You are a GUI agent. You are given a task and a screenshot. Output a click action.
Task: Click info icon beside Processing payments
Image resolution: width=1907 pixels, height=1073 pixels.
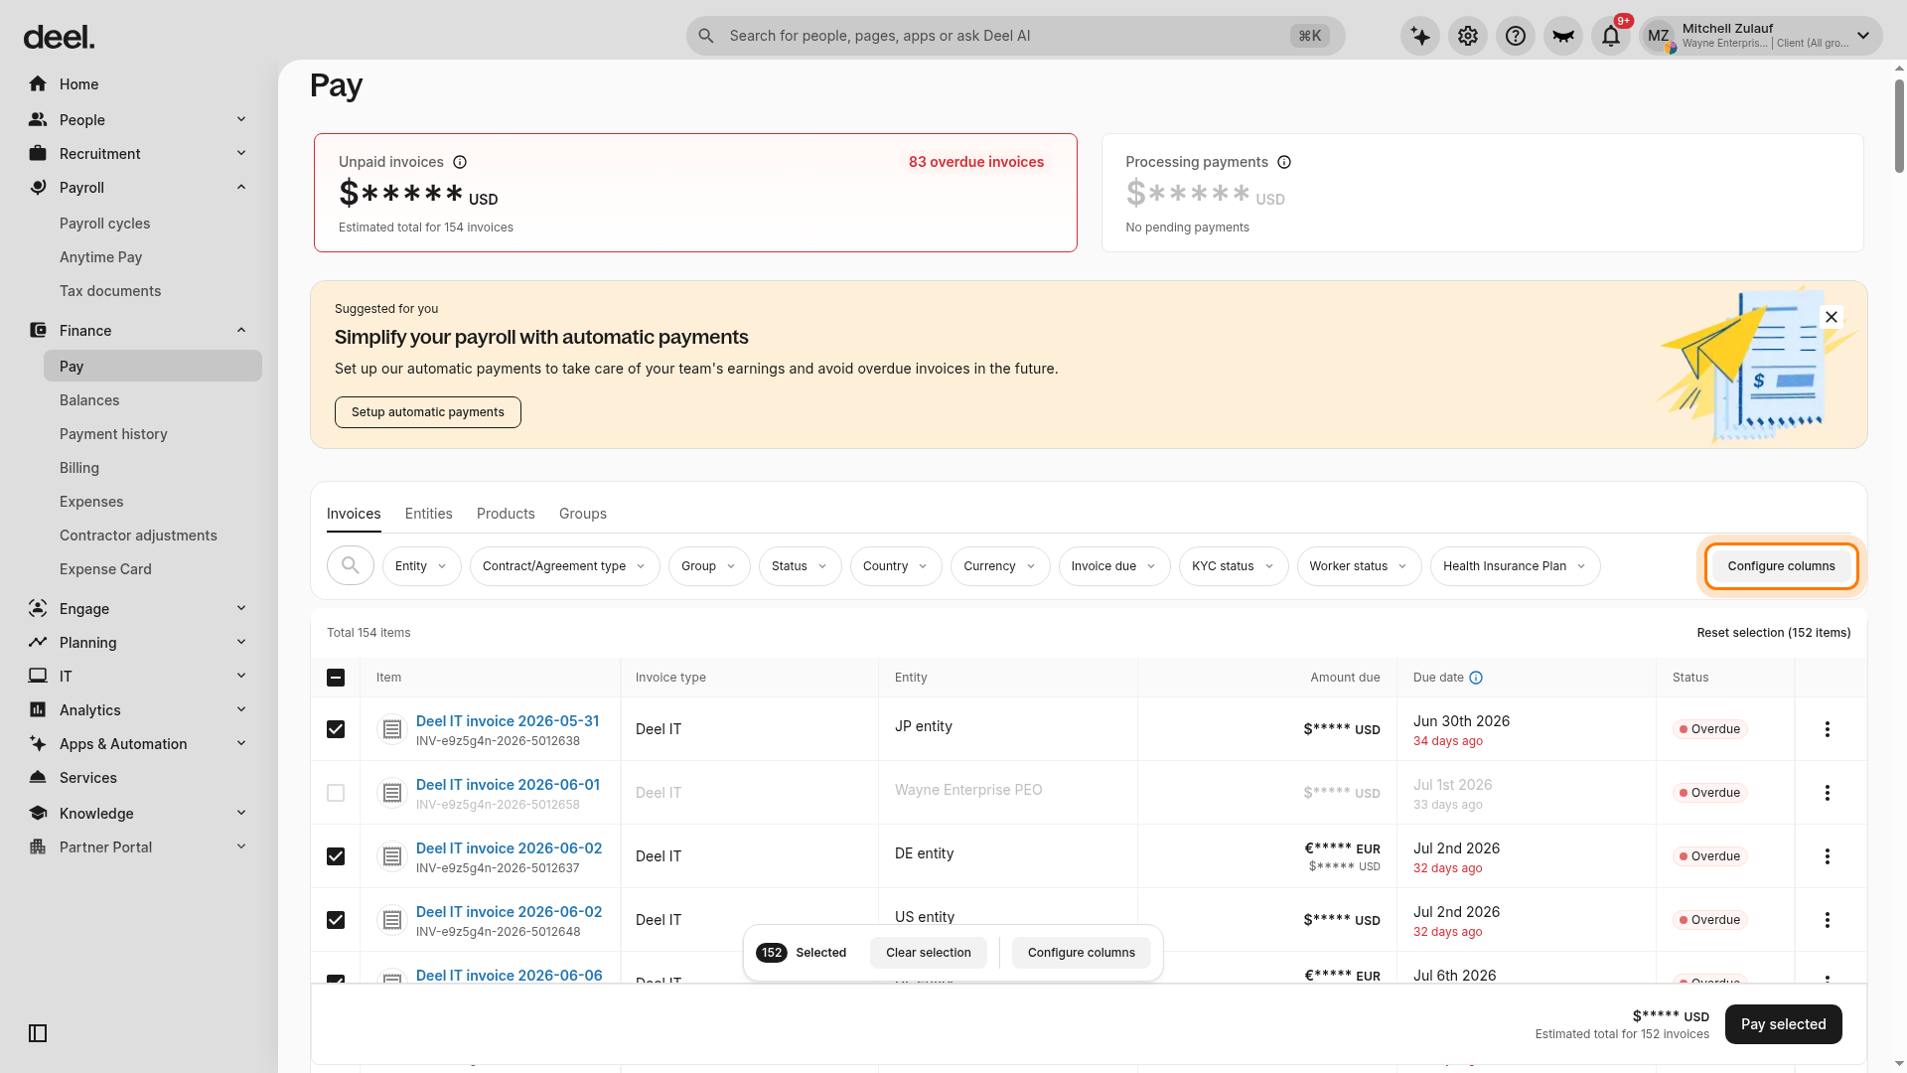pos(1284,162)
